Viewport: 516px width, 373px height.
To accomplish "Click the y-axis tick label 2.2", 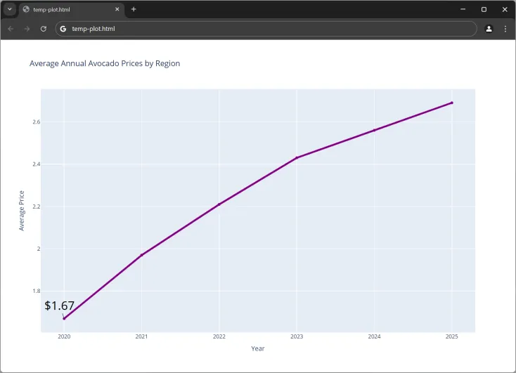I will point(36,207).
